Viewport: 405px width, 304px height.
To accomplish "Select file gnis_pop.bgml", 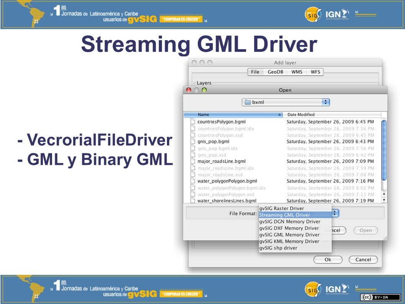I will tap(213, 141).
